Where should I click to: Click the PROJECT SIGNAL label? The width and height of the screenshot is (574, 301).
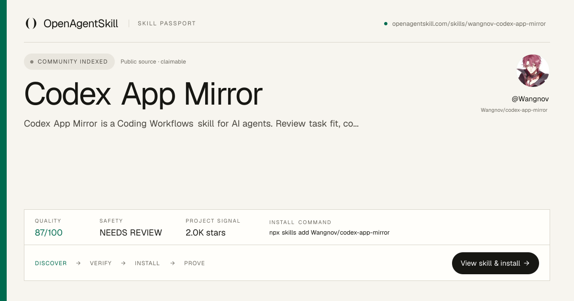[213, 221]
